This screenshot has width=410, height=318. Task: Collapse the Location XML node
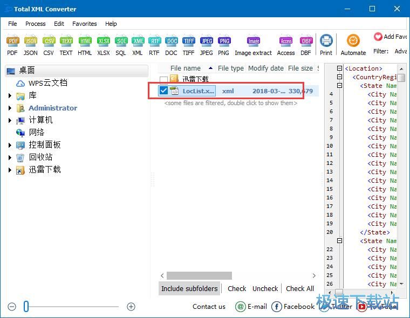point(339,68)
